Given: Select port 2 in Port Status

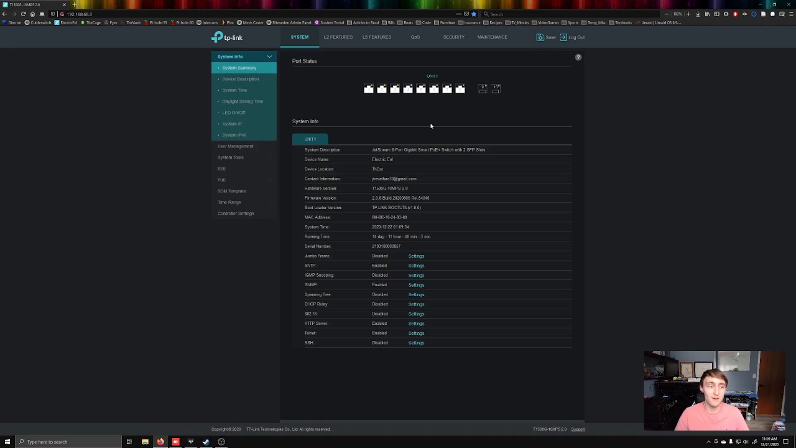Looking at the screenshot, I should point(382,90).
